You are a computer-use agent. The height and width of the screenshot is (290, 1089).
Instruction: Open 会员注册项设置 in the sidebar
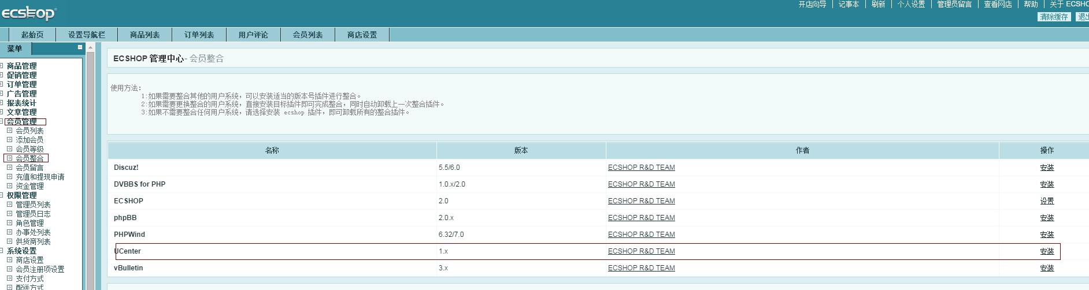(40, 269)
